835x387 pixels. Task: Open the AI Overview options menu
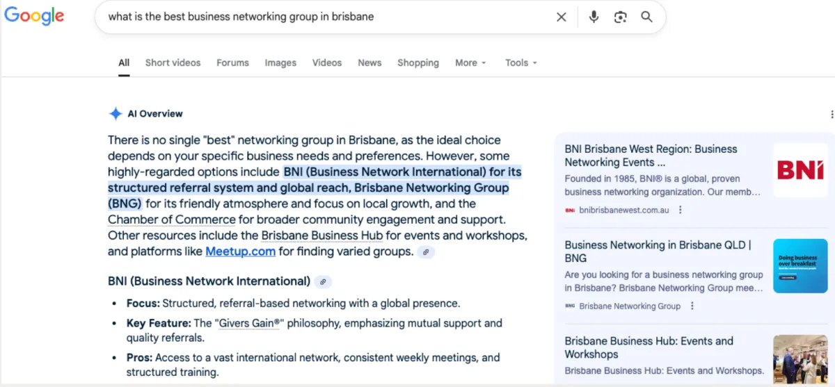tap(832, 115)
